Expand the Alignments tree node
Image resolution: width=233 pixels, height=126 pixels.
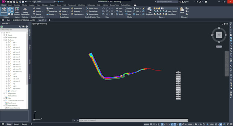tap(4, 93)
